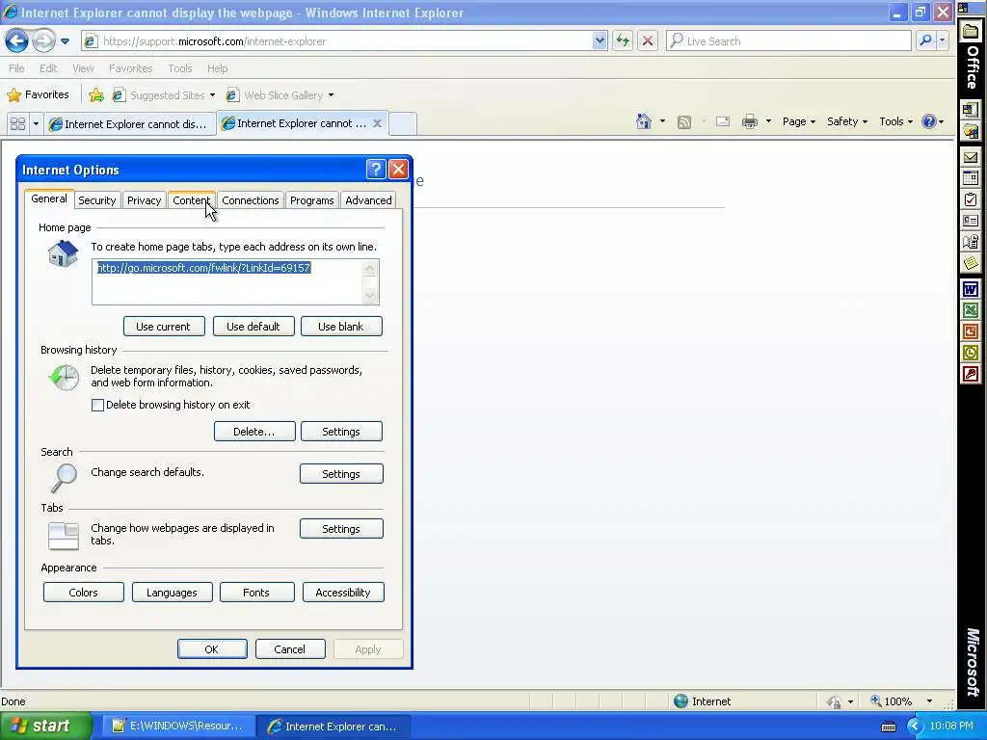
Task: Open the command bar Tools dropdown
Action: (x=895, y=121)
